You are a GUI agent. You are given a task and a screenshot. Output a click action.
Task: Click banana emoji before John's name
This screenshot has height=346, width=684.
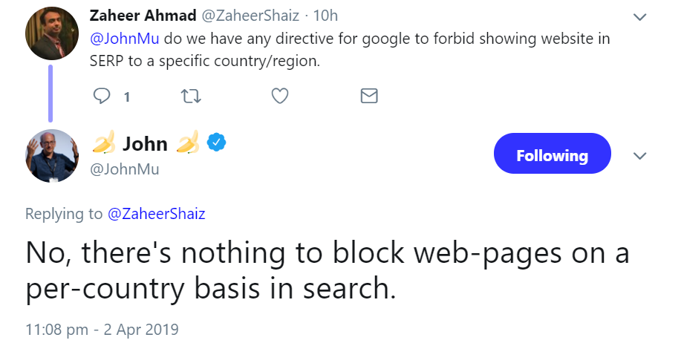pos(102,143)
